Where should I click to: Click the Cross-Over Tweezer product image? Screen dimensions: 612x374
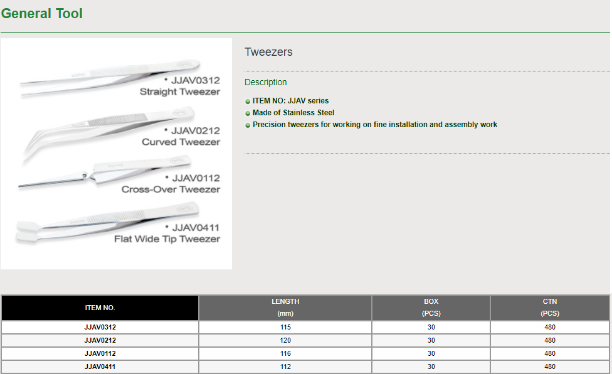tap(94, 175)
